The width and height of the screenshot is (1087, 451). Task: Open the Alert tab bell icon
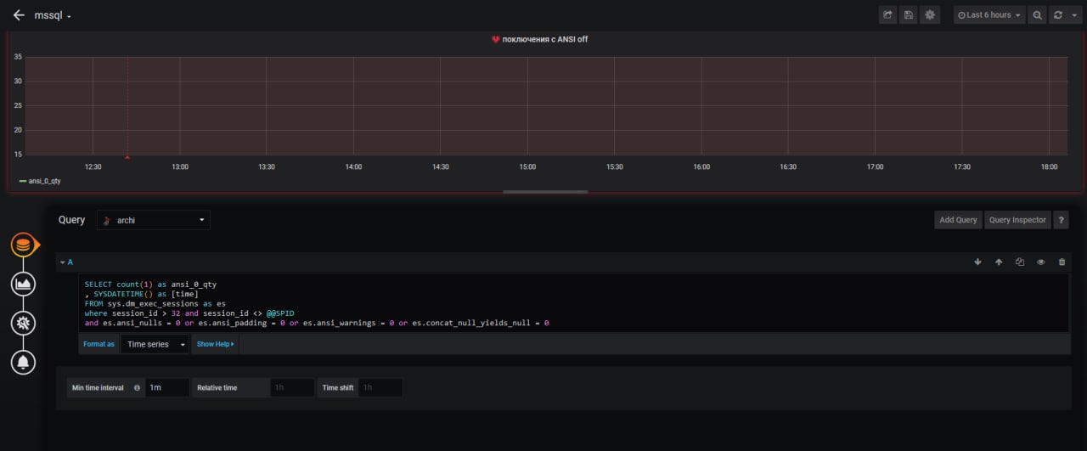click(24, 362)
